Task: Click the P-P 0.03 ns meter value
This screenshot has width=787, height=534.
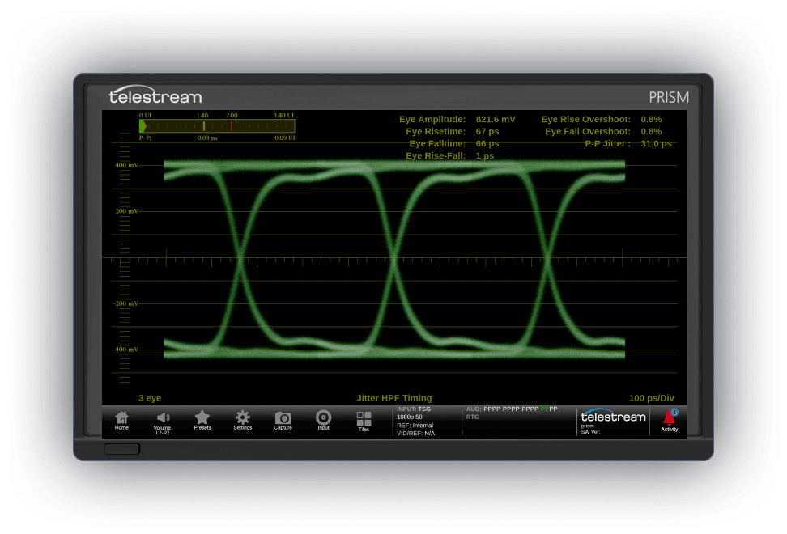Action: tap(207, 138)
